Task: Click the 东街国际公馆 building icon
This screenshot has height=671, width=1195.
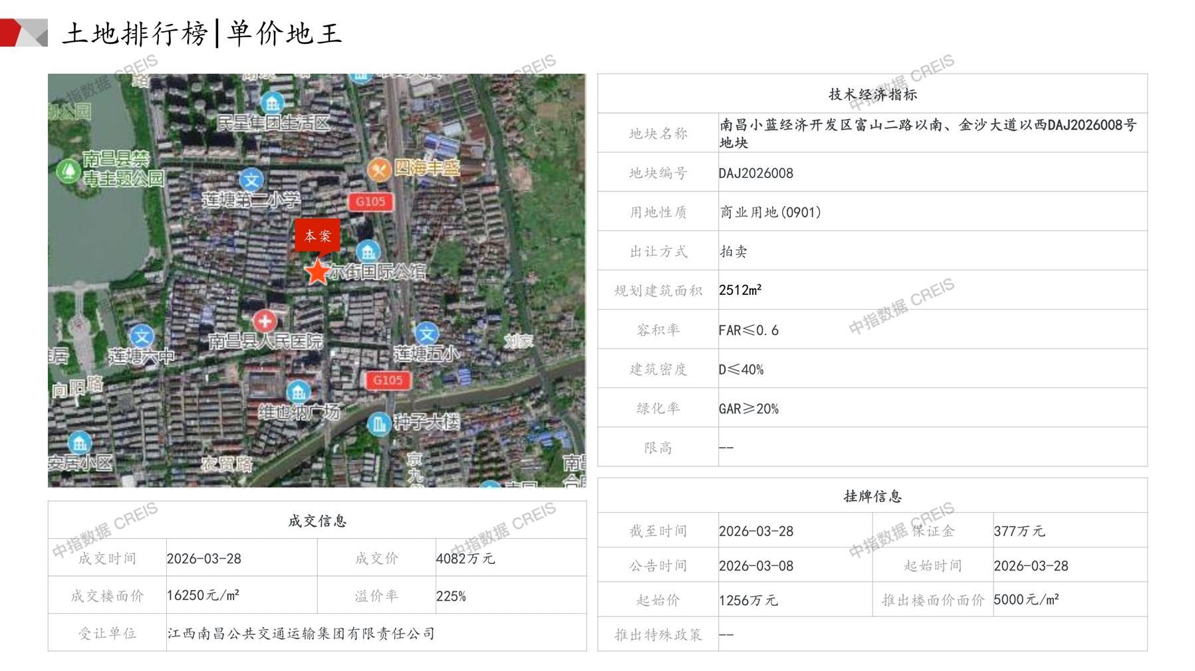Action: 368,252
